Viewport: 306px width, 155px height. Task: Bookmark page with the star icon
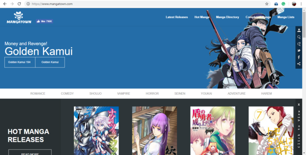point(266,4)
